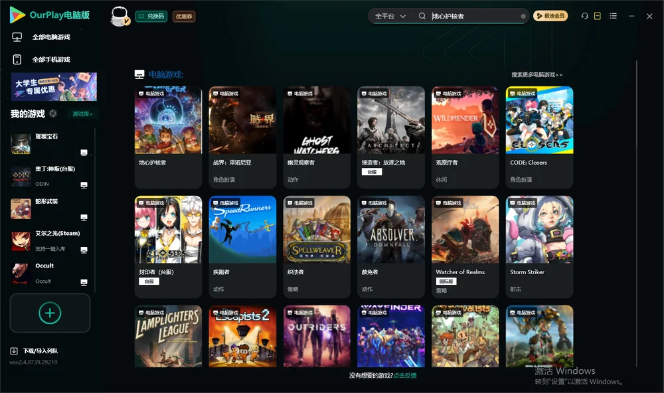Click PC icon beside 艾尔之光(Steam)
Screen dimensions: 664x393
coord(84,250)
